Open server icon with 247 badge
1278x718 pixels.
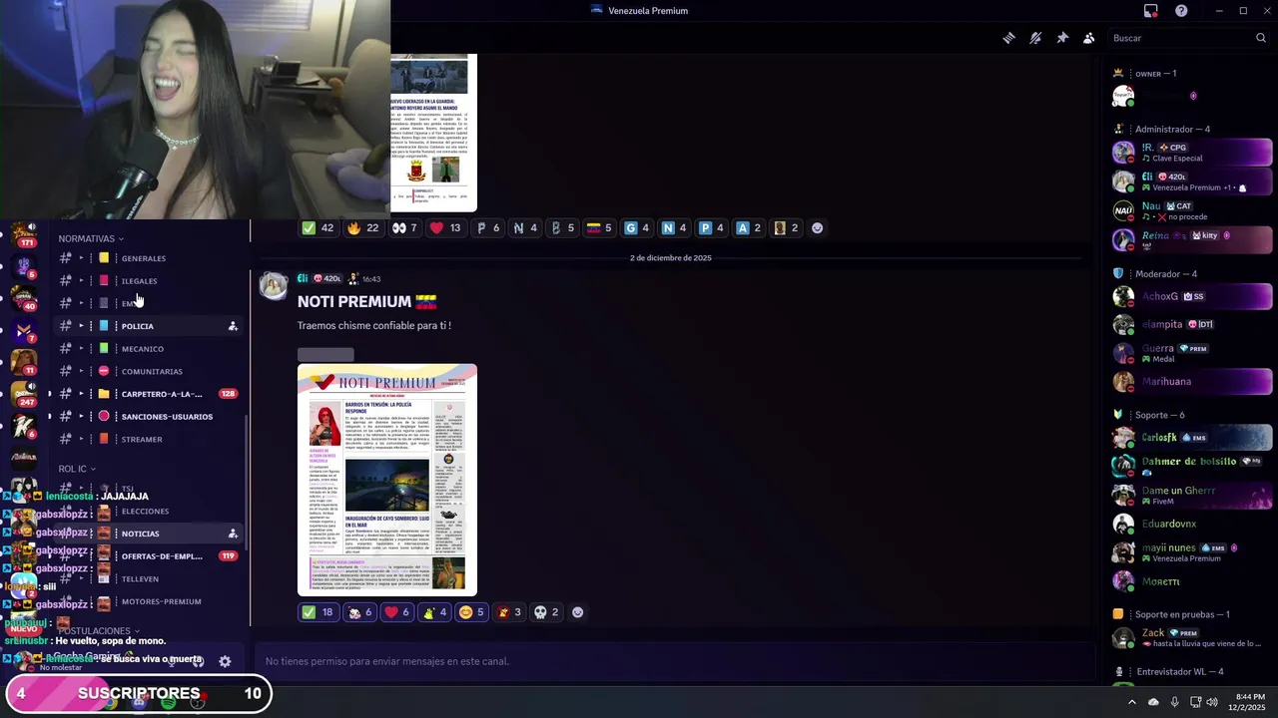(x=24, y=394)
